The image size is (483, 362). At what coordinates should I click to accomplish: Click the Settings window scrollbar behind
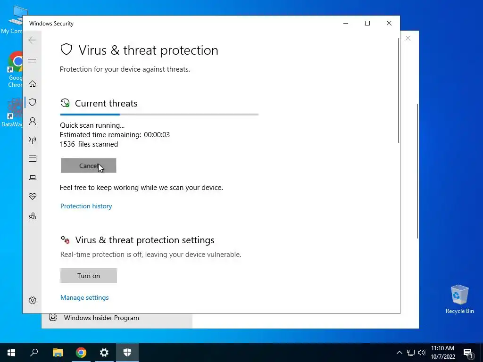(417, 171)
